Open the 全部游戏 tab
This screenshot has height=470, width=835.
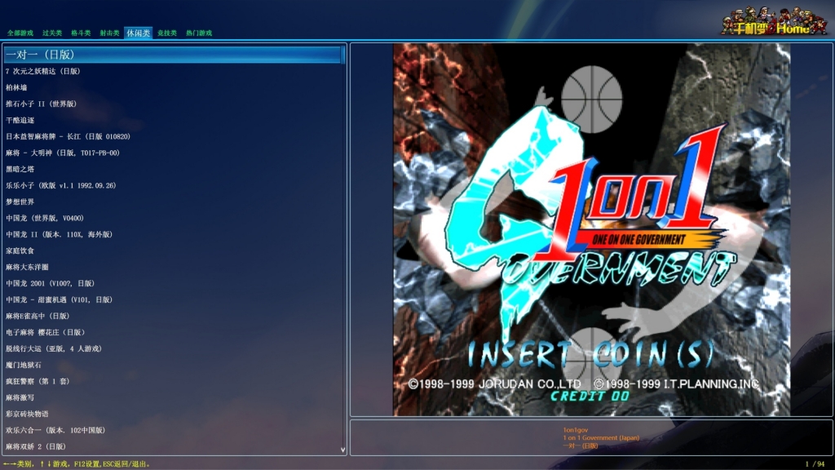click(x=20, y=33)
